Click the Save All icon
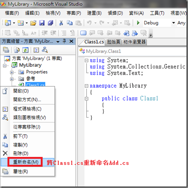The image size is (188, 188). click(50, 23)
